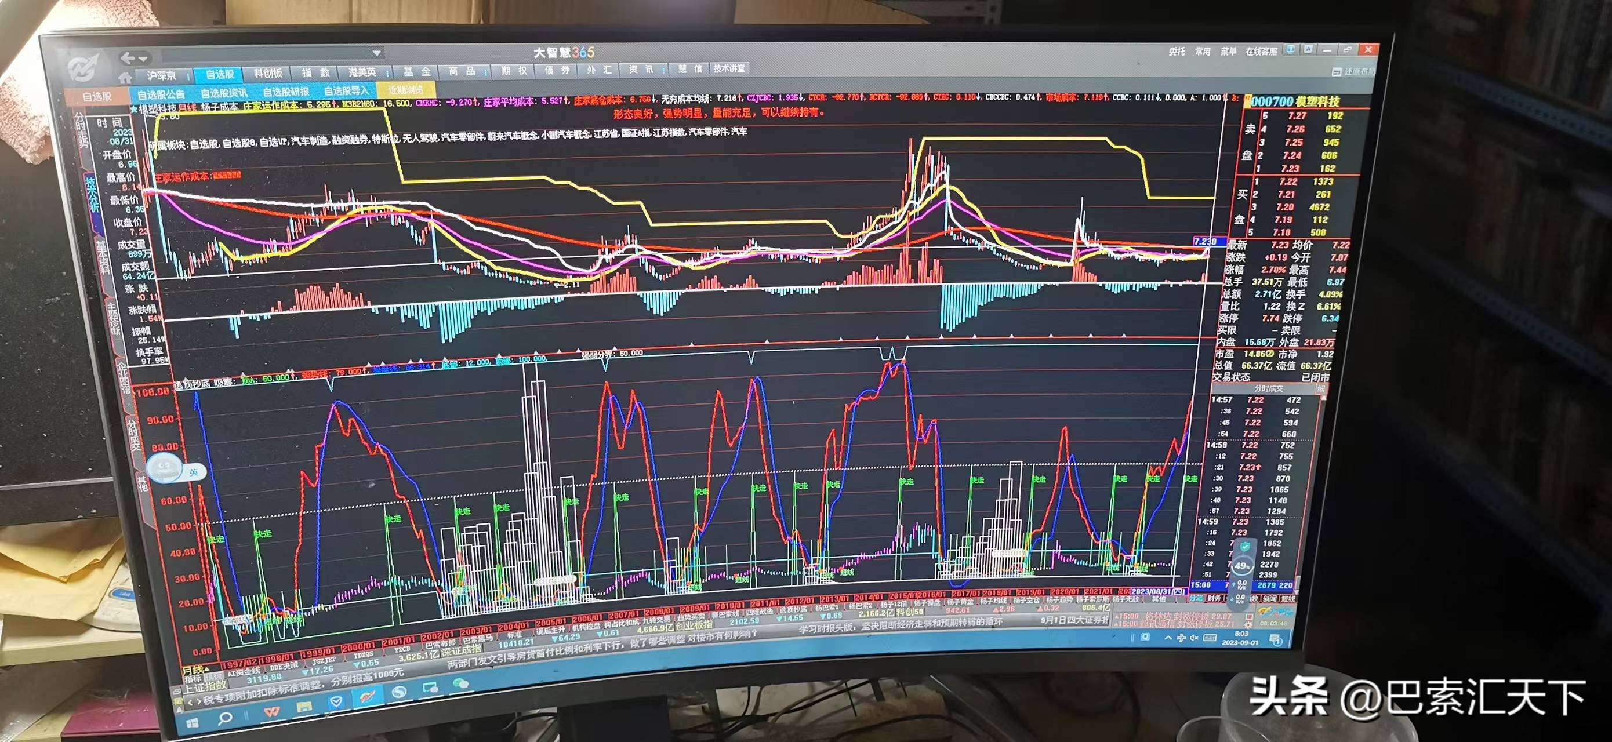Open WPS Office from the taskbar
Screen dimensions: 1612x742
coord(271,712)
